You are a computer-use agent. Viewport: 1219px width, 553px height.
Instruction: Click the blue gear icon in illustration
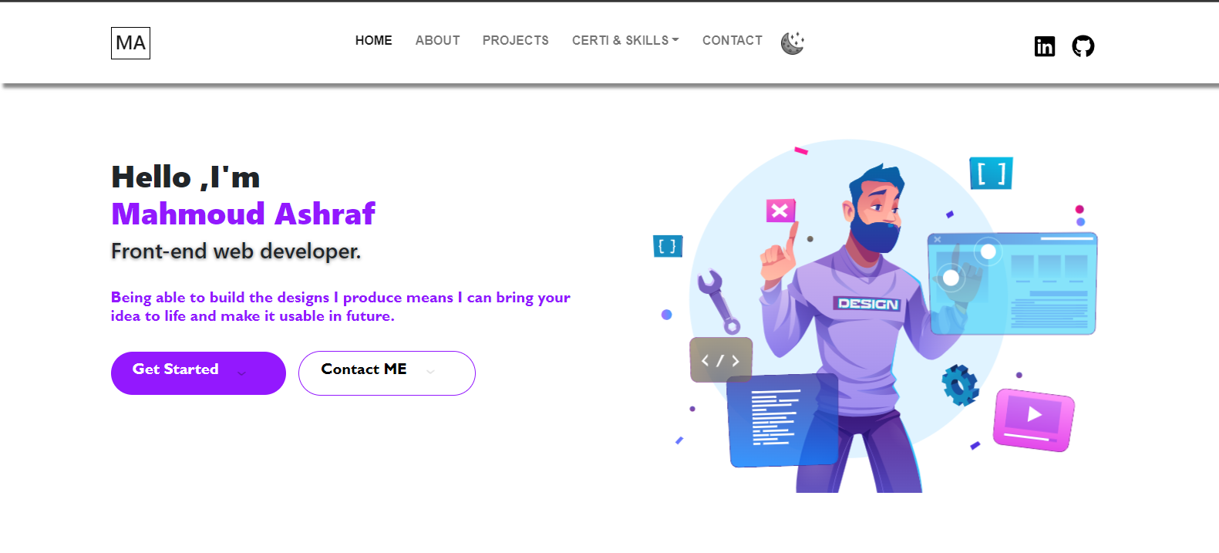[x=960, y=385]
